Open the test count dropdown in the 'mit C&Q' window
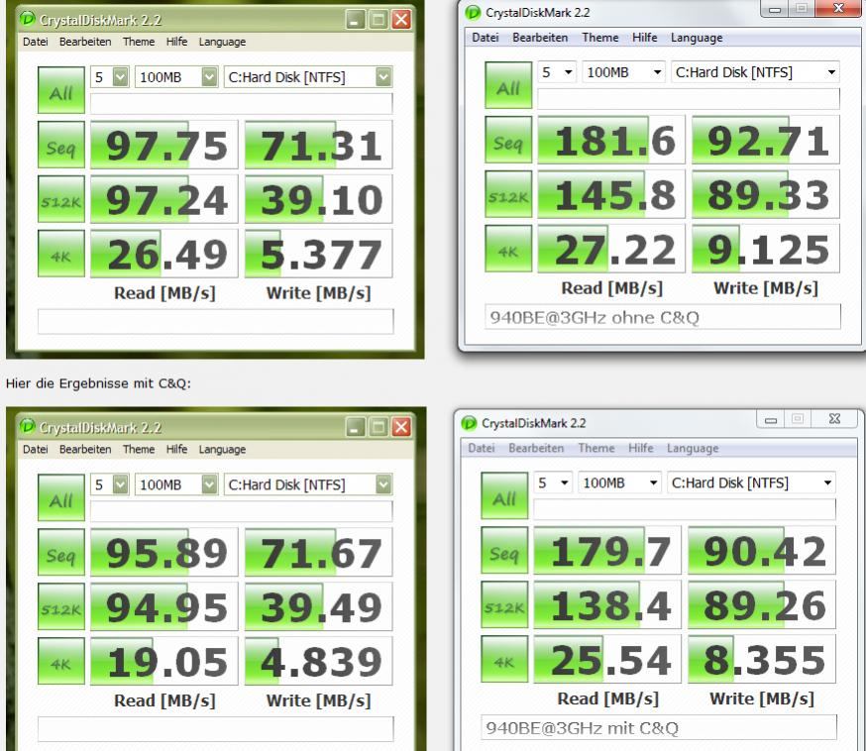Viewport: 866px width, 751px height. coord(553,483)
